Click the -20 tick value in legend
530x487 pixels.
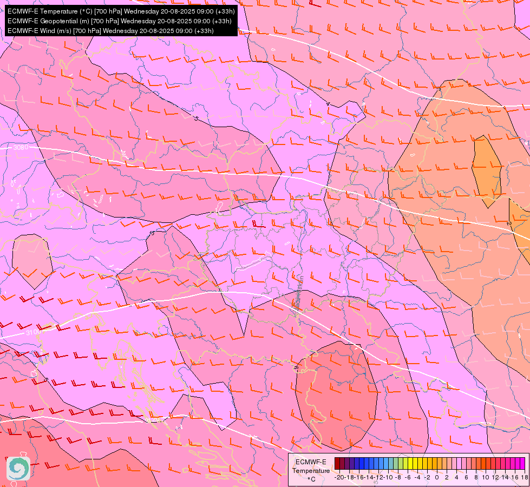point(339,477)
